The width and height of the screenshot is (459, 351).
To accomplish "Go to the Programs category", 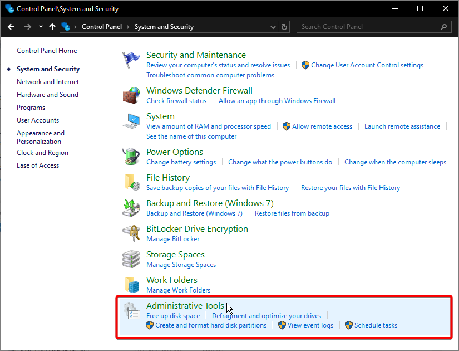I will coord(31,108).
